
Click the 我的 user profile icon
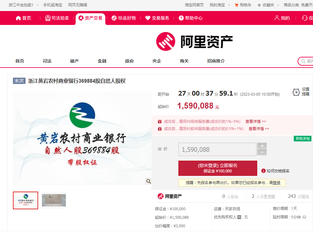277,18
